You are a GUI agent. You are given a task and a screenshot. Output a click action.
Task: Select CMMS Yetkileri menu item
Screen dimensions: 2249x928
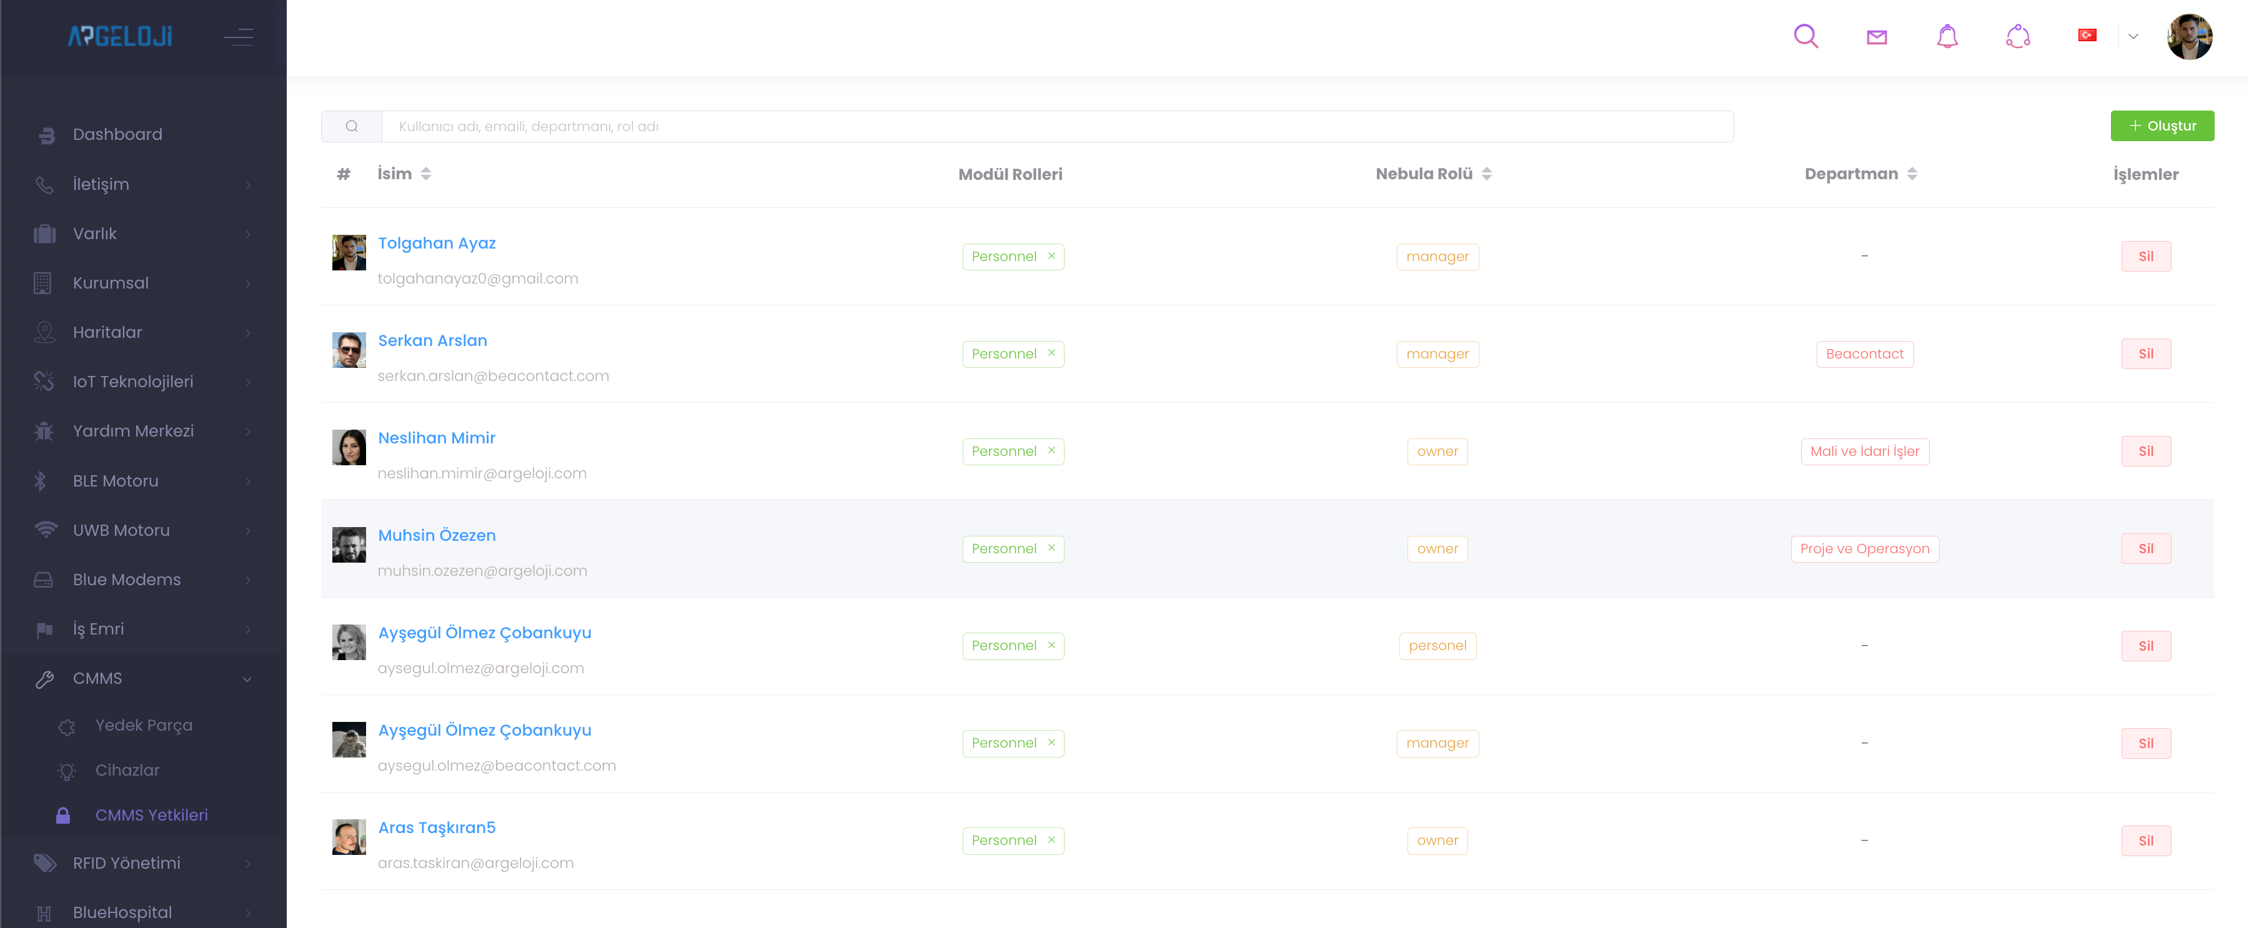(151, 814)
